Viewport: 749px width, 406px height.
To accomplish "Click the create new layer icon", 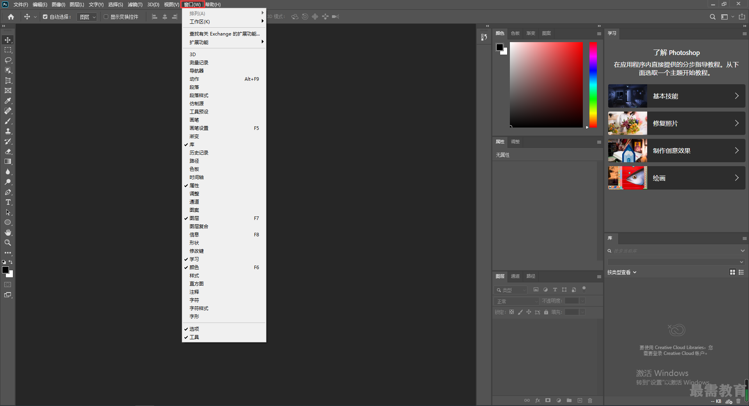I will [580, 401].
